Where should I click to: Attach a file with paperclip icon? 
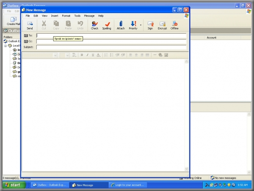pyautogui.click(x=121, y=25)
